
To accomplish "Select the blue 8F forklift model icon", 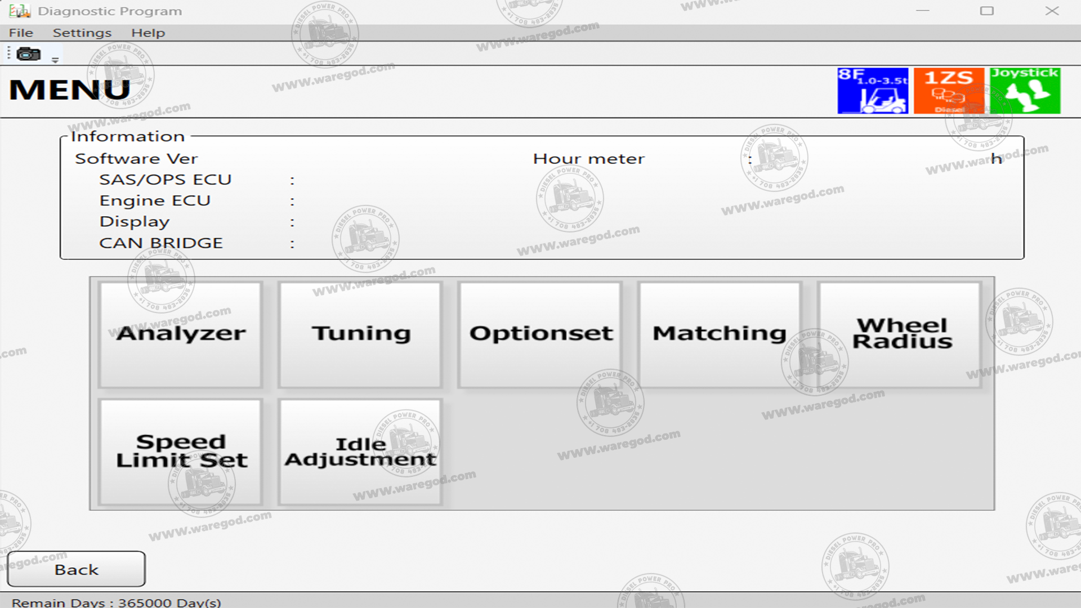I will pyautogui.click(x=872, y=91).
